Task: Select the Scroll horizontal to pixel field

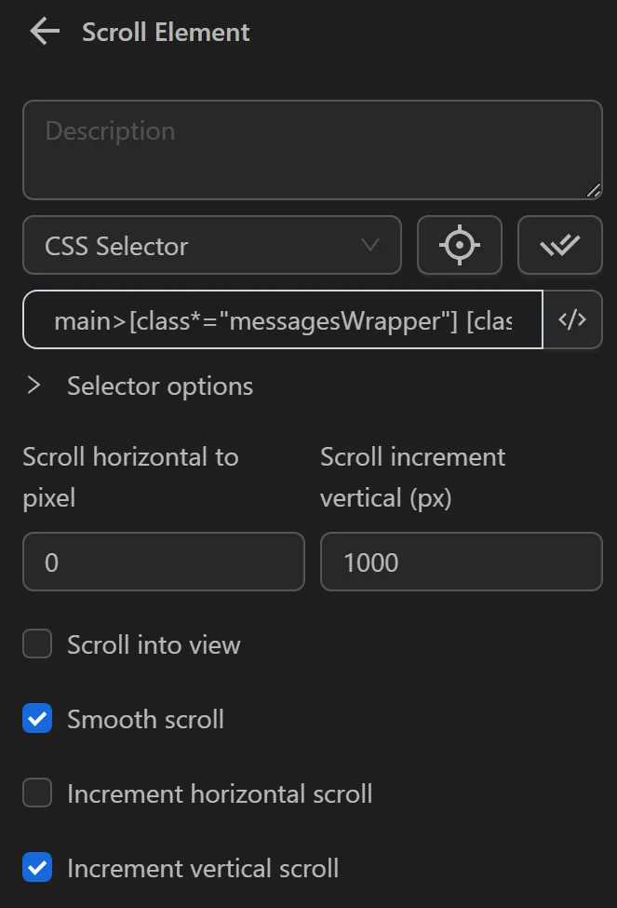Action: pos(163,562)
